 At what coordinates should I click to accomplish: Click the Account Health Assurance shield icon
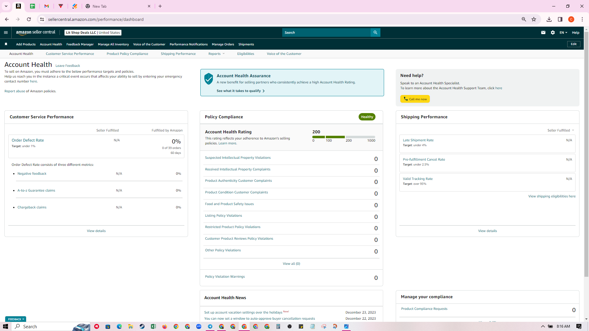click(x=209, y=79)
